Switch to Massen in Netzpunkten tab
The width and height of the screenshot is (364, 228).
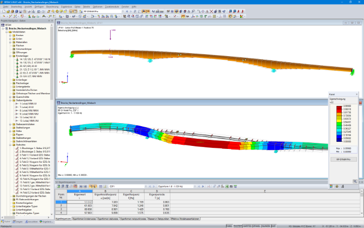[x=159, y=219]
